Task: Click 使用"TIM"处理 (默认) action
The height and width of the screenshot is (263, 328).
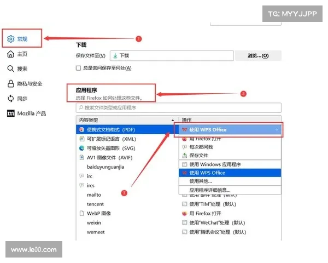Action: pos(213,204)
